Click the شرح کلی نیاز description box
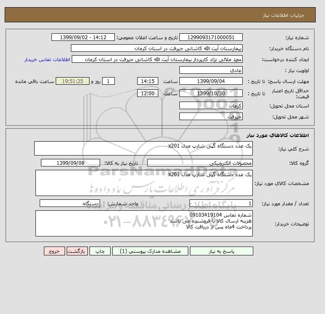Viewport: 325px width, 314px height. pyautogui.click(x=144, y=148)
